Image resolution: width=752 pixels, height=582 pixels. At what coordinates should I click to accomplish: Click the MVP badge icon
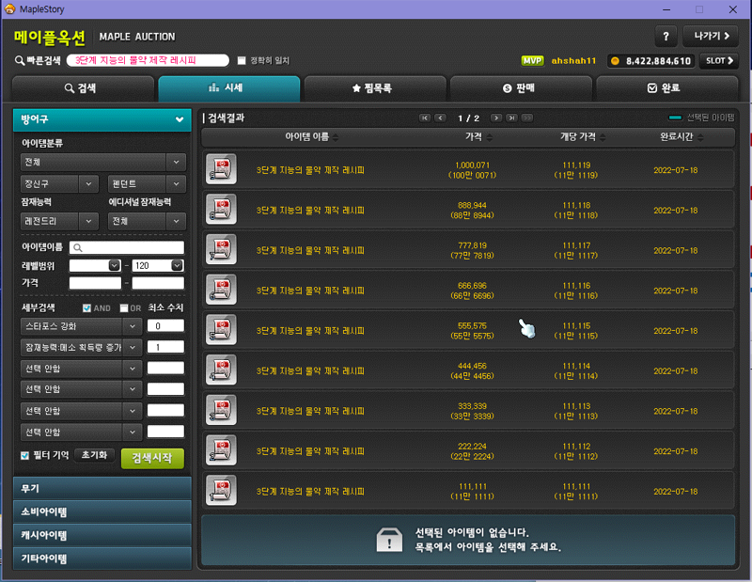532,61
